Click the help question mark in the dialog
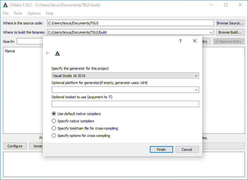 pyautogui.click(x=180, y=41)
